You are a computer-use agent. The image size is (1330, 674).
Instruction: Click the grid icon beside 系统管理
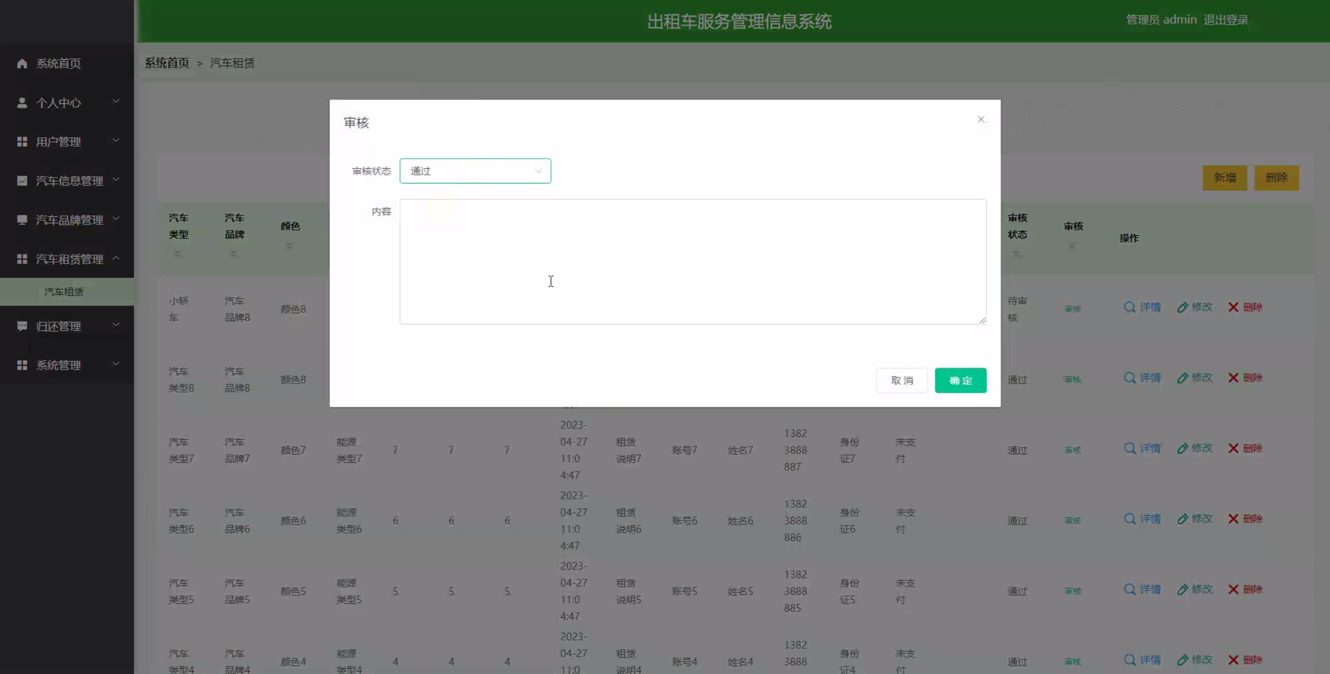coord(22,365)
